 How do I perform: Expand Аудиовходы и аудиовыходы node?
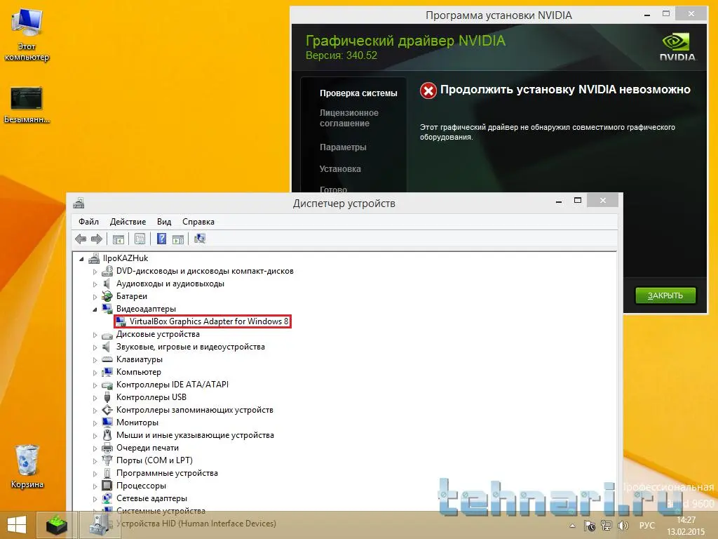point(95,284)
